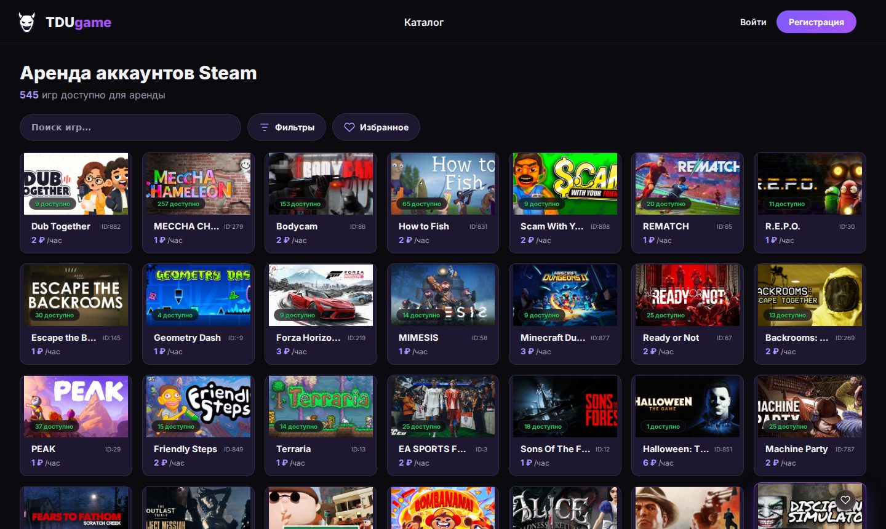
Task: Click the 6 ₽ /час price label
Action: point(658,463)
